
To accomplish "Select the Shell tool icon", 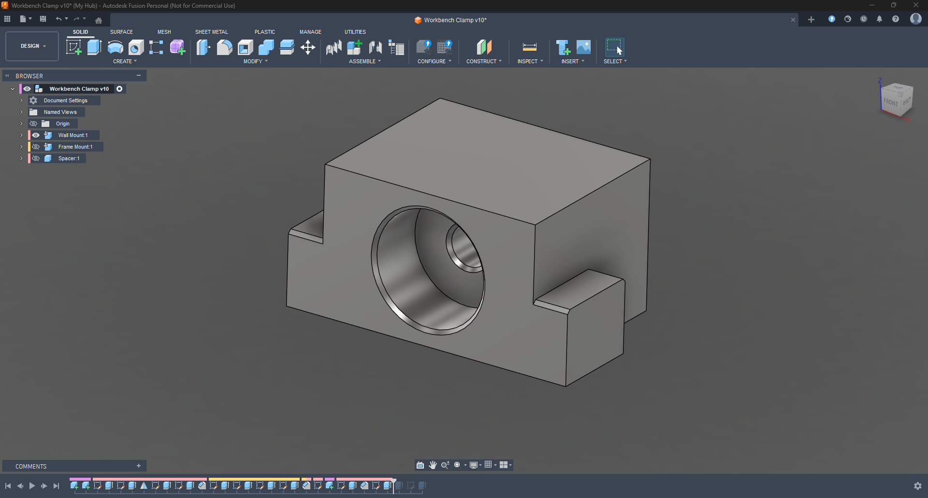I will [246, 47].
